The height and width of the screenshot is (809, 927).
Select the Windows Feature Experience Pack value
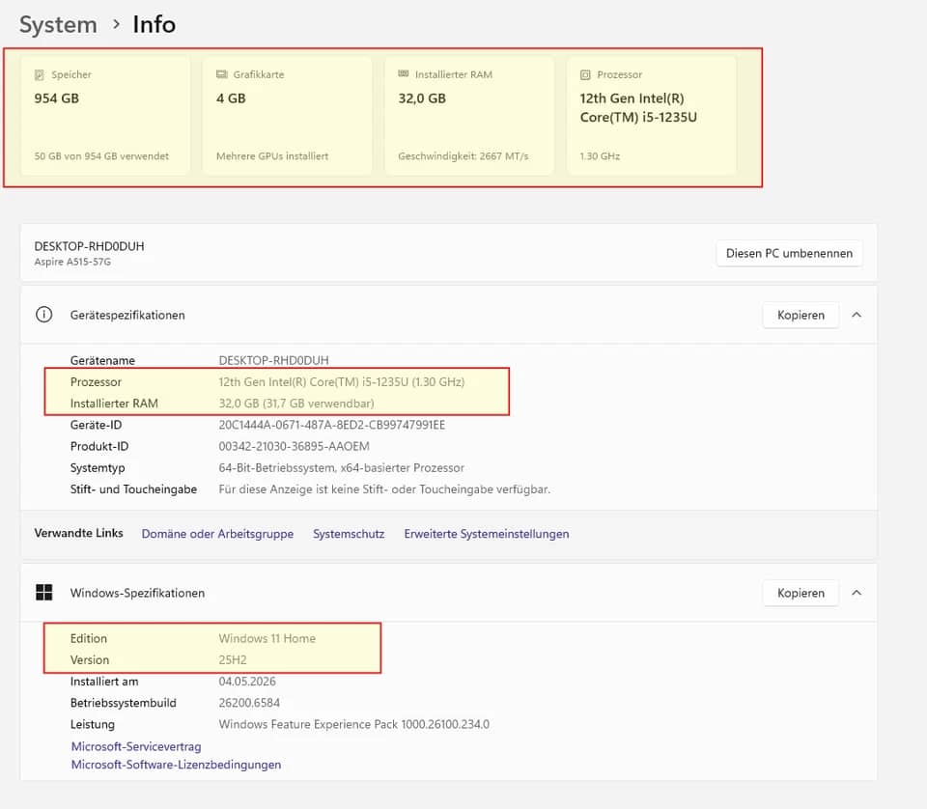[354, 724]
